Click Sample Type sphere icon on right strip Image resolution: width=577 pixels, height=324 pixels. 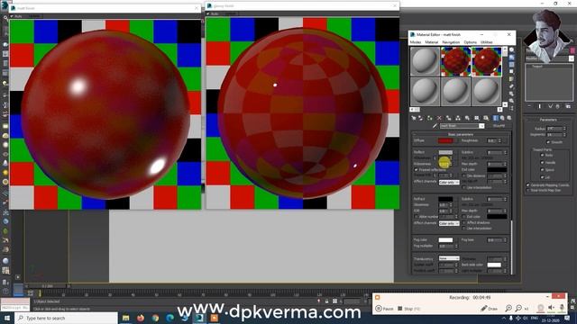pos(511,50)
